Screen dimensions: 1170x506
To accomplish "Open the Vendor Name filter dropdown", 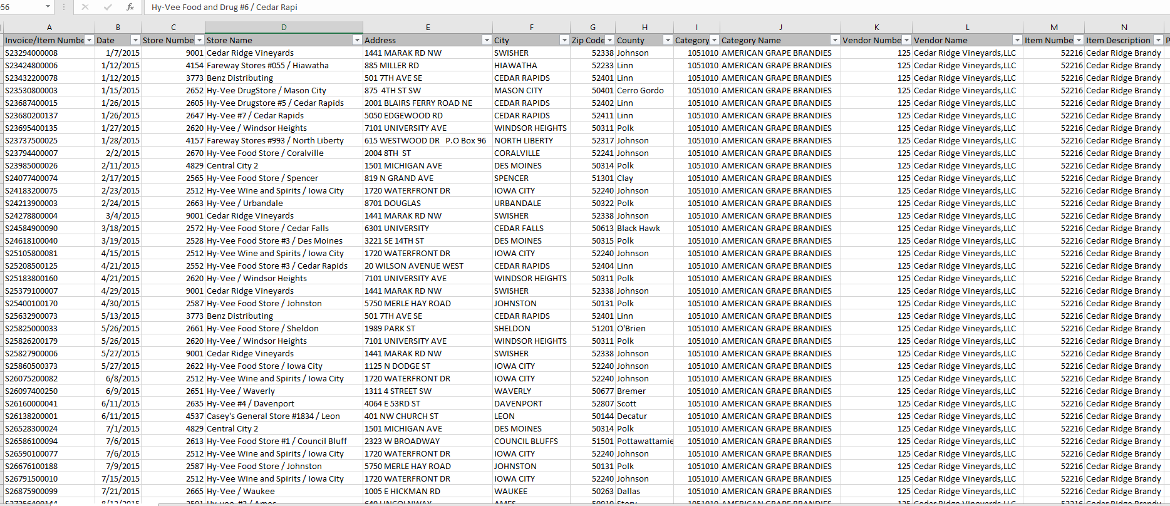I will pyautogui.click(x=1017, y=40).
